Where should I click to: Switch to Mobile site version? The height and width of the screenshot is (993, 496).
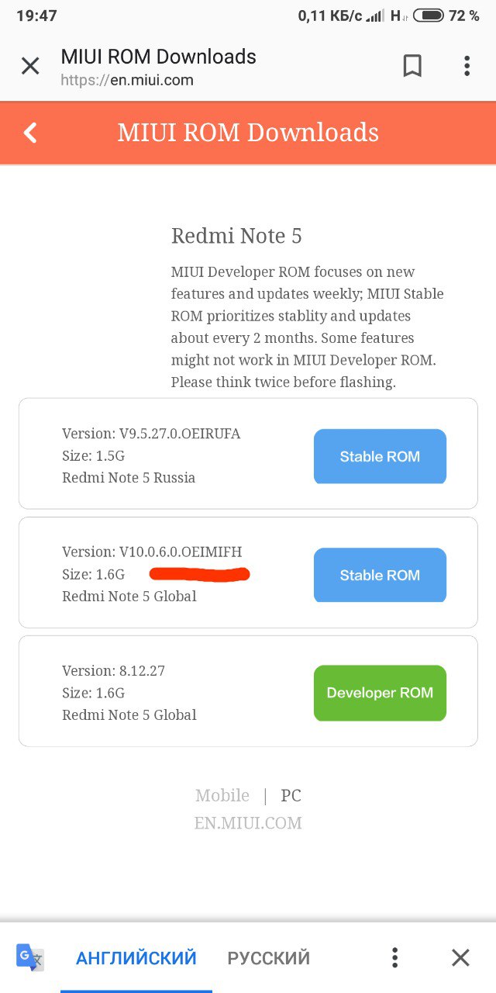pos(222,795)
